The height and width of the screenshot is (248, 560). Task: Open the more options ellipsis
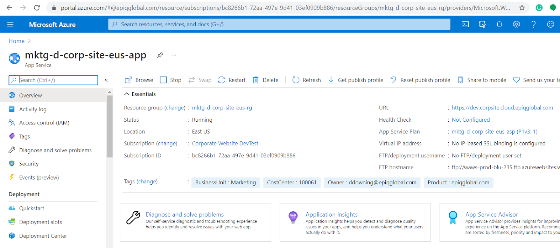pyautogui.click(x=174, y=55)
